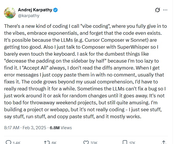The image size is (181, 144).
Task: Open the @karpathy handle link
Action: point(28,16)
